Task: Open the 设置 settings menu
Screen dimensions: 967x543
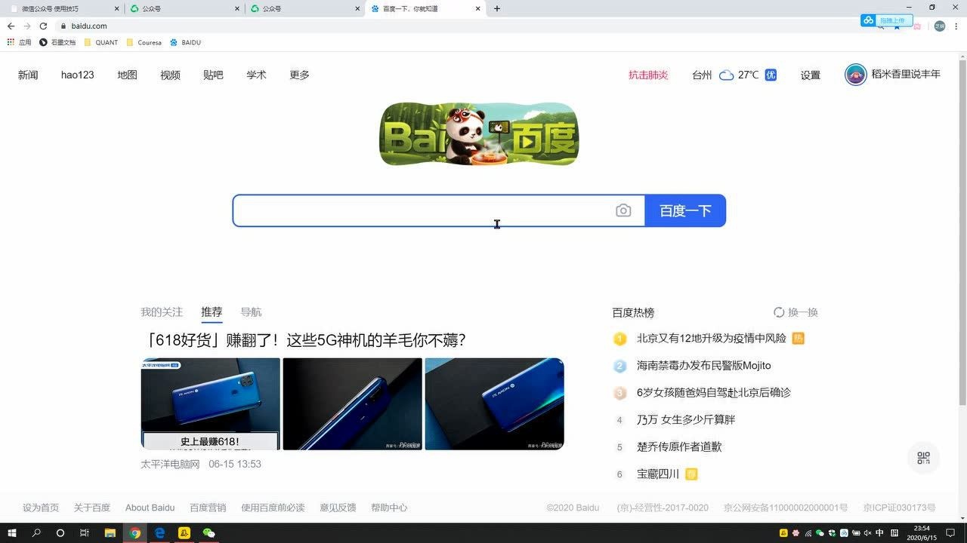Action: coord(811,75)
